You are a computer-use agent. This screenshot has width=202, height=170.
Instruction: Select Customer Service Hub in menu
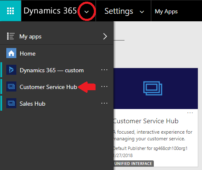click(48, 87)
